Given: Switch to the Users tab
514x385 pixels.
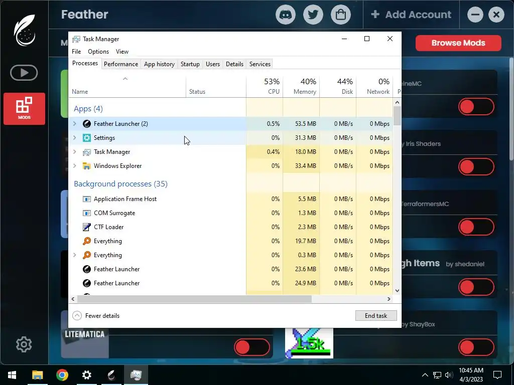Looking at the screenshot, I should pyautogui.click(x=213, y=64).
